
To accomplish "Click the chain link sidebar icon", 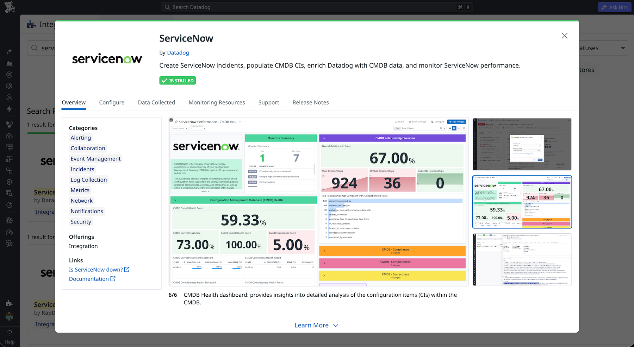I will click(10, 171).
